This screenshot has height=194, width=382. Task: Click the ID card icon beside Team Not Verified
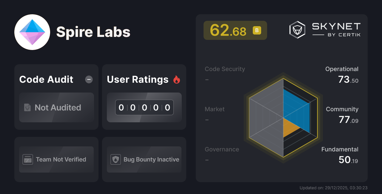pyautogui.click(x=28, y=159)
